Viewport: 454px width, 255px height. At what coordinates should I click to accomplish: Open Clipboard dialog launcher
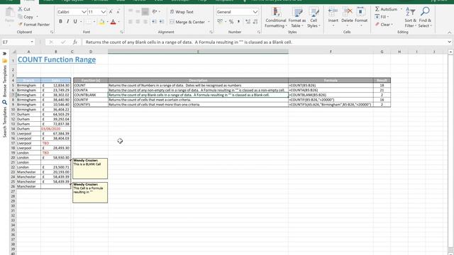tap(52, 32)
